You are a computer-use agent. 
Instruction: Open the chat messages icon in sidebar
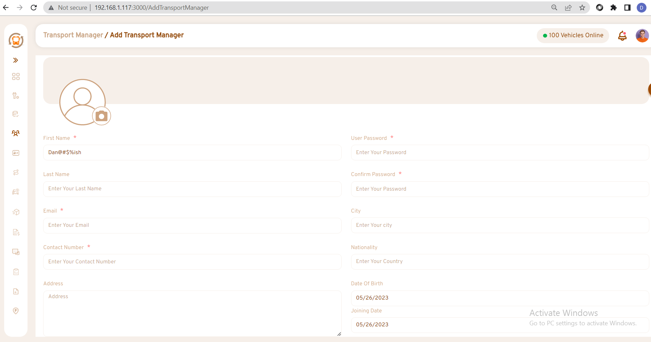click(x=16, y=252)
